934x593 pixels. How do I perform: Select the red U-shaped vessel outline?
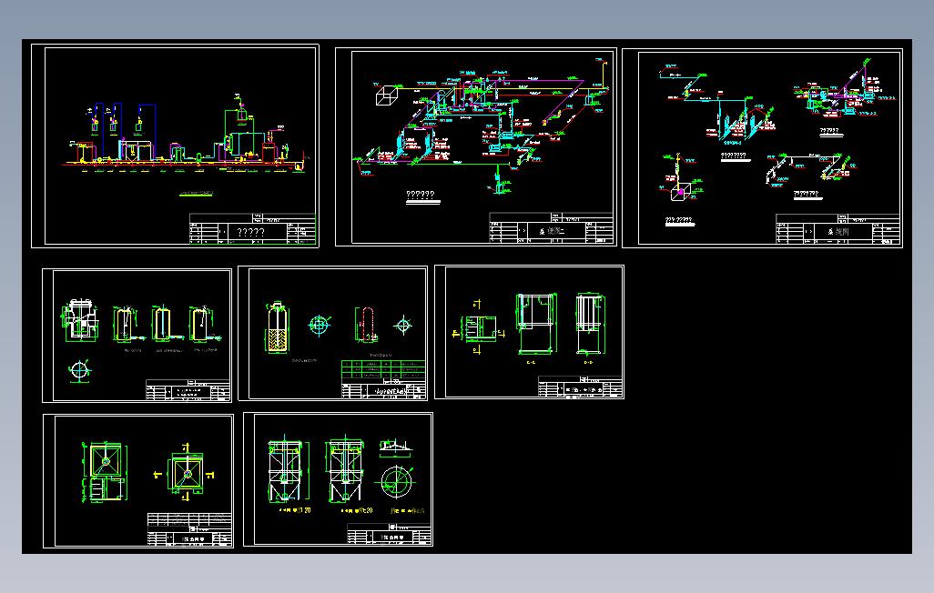pos(366,325)
